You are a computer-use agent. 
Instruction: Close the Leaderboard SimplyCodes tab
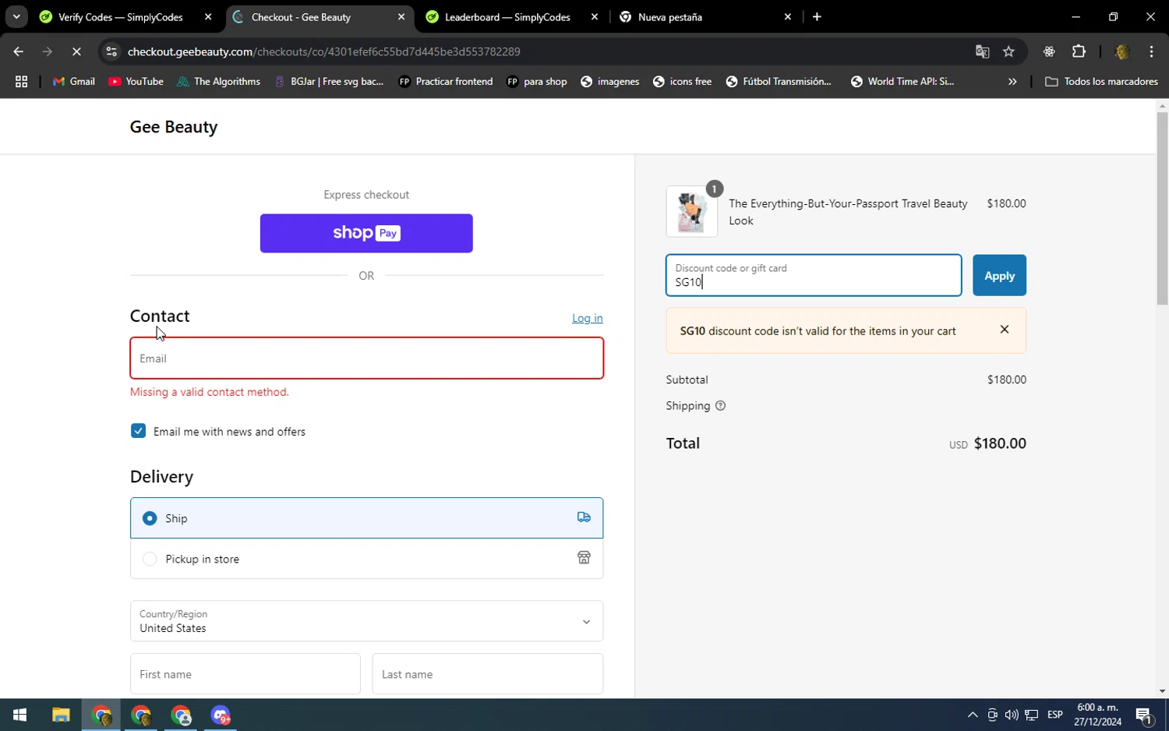[595, 16]
